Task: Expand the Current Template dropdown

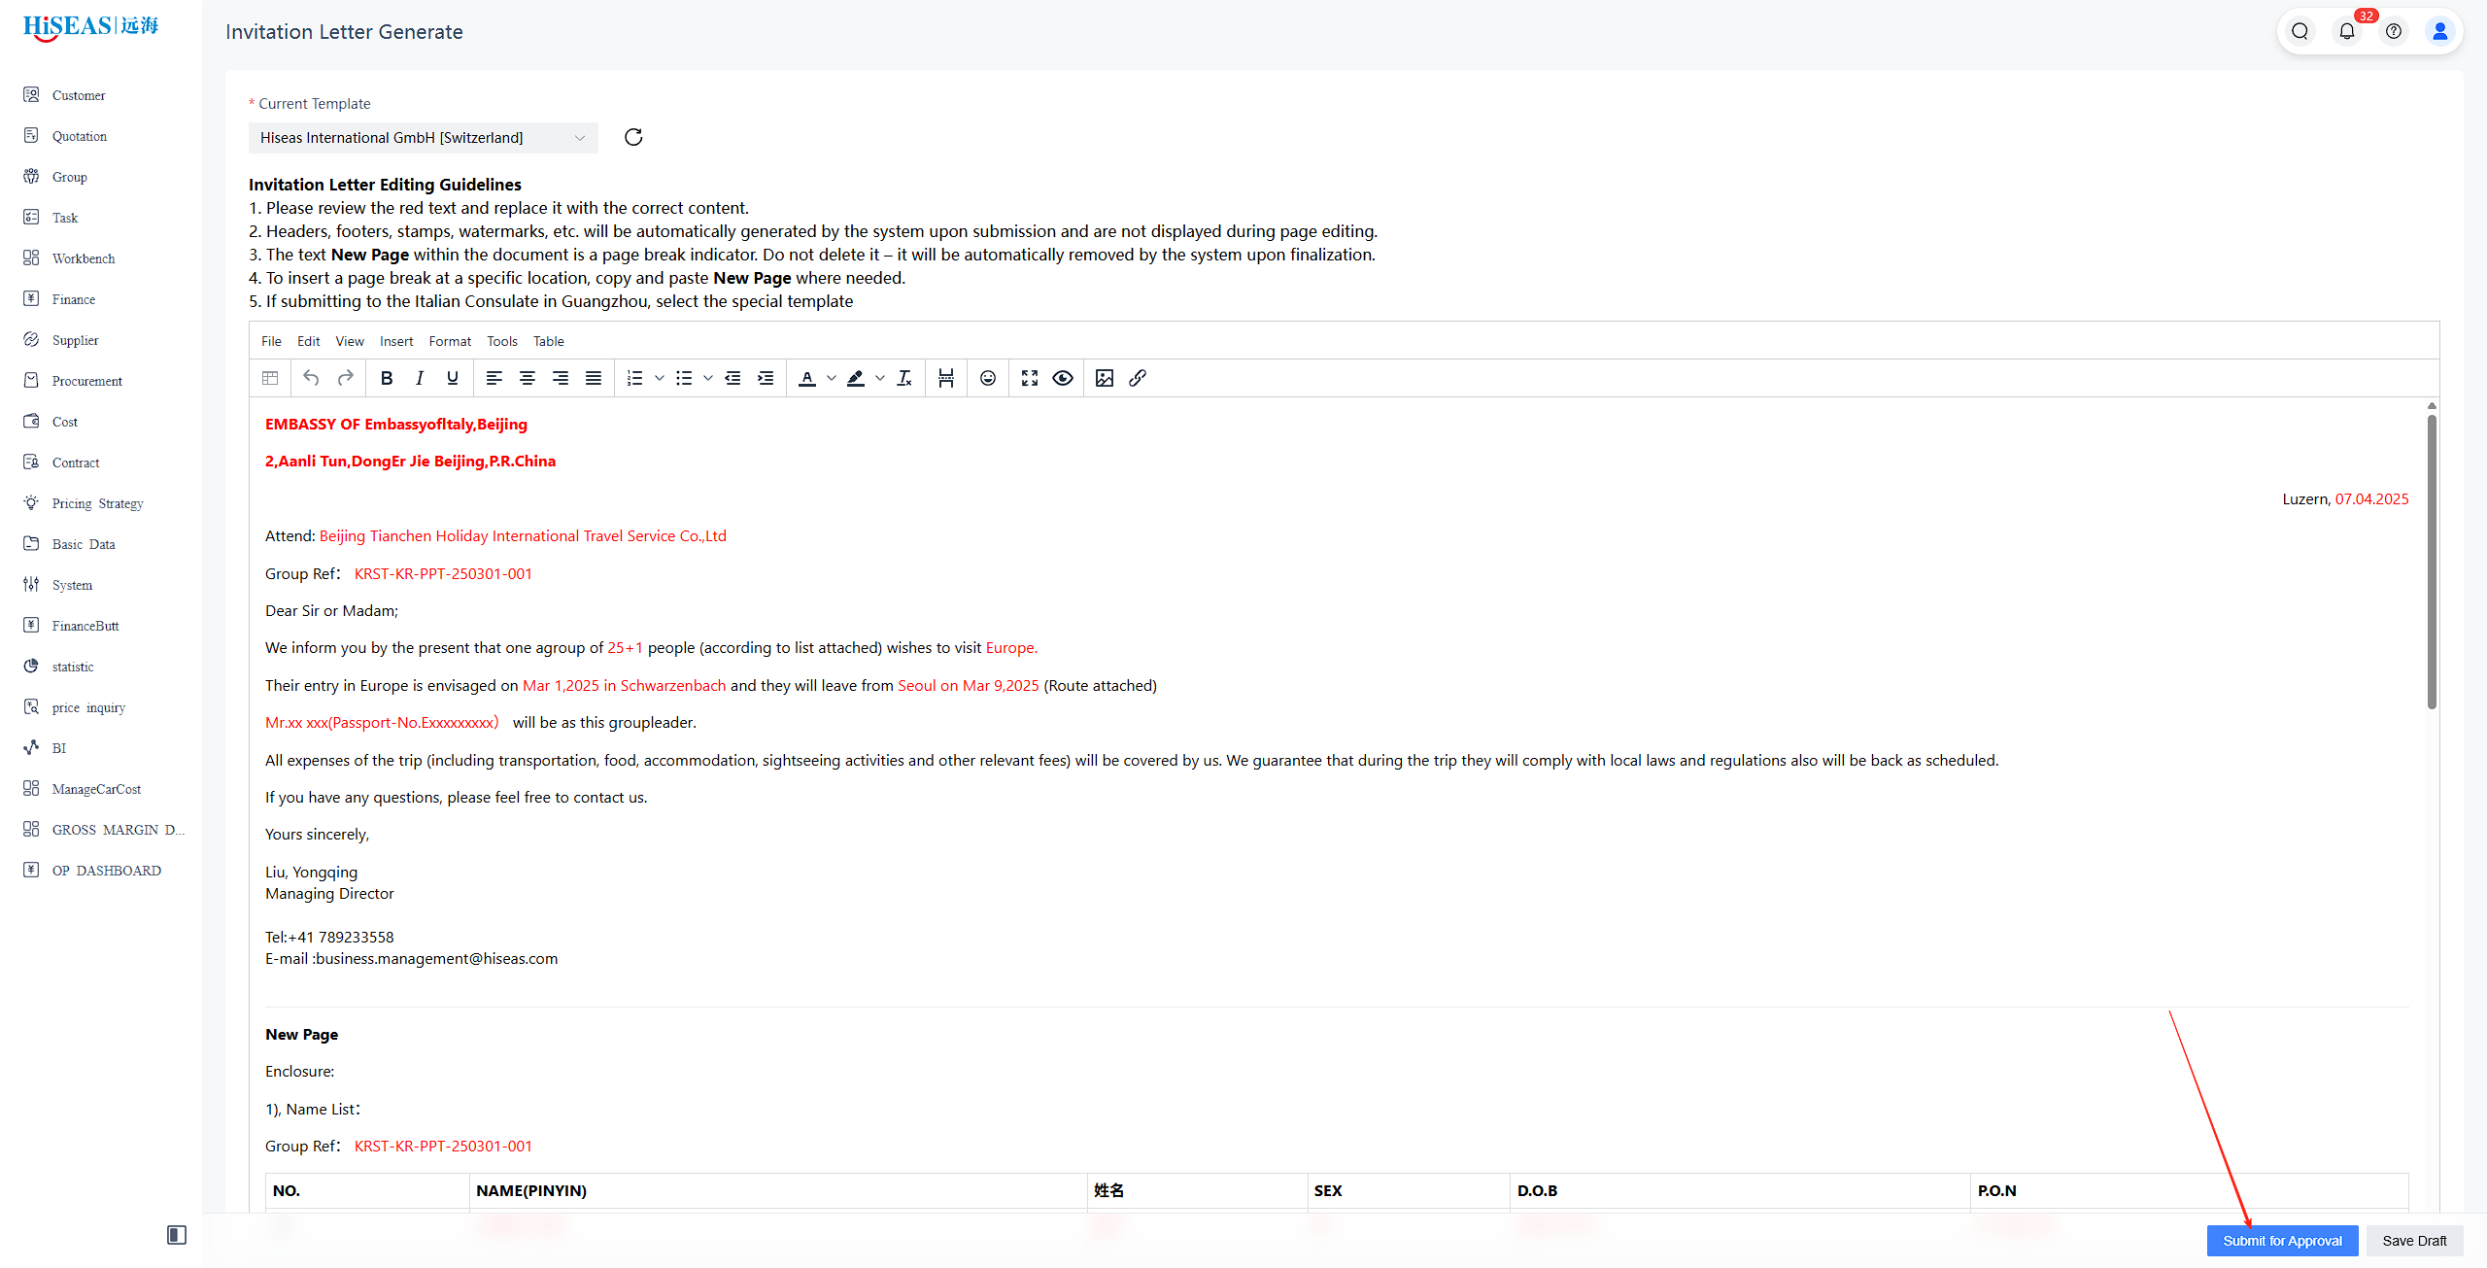Action: click(424, 138)
